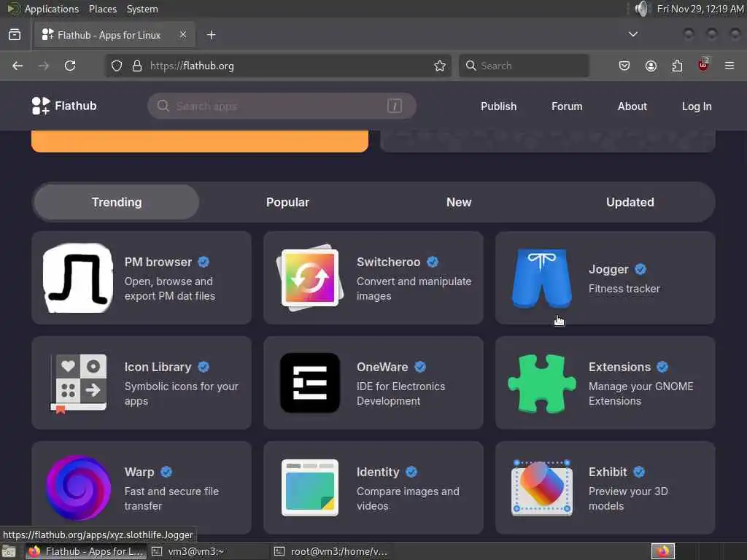Click the Jogger title text

[608, 270]
